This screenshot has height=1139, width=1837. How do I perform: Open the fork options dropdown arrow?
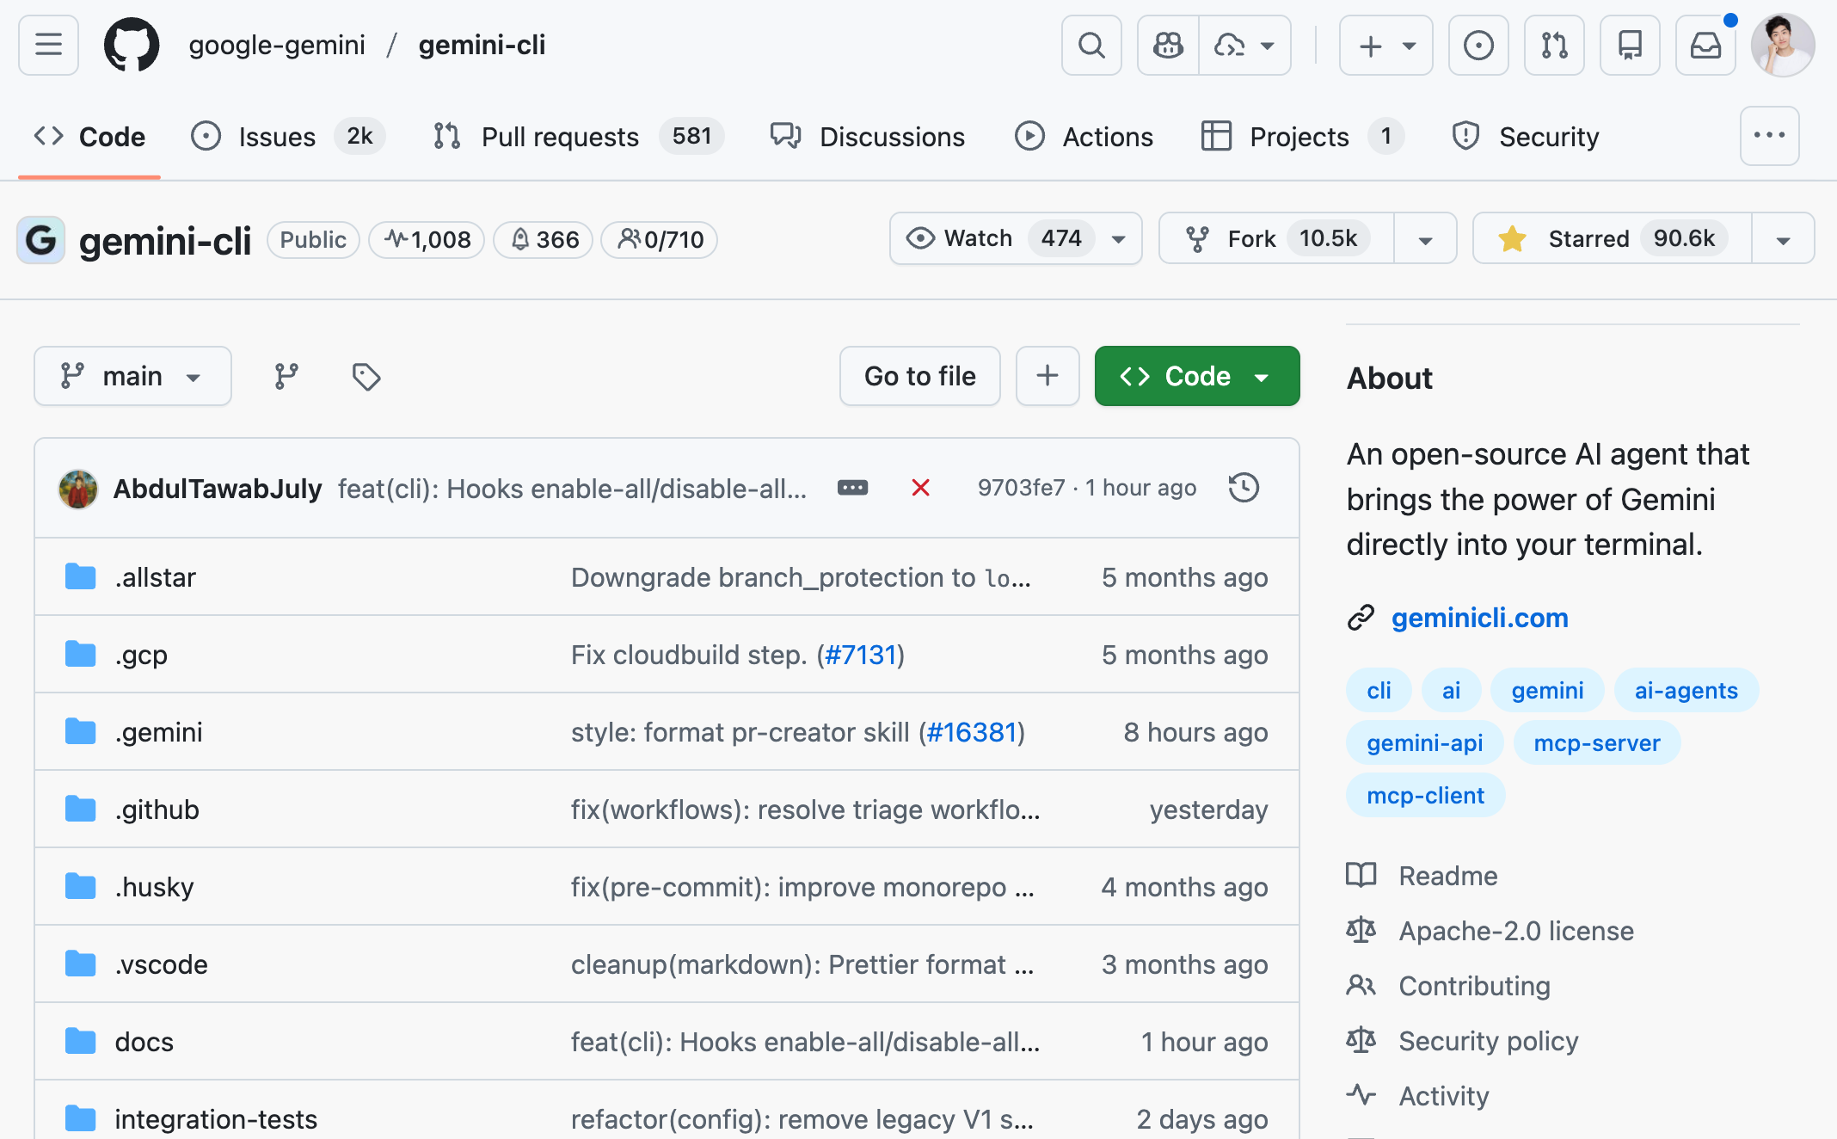1425,239
